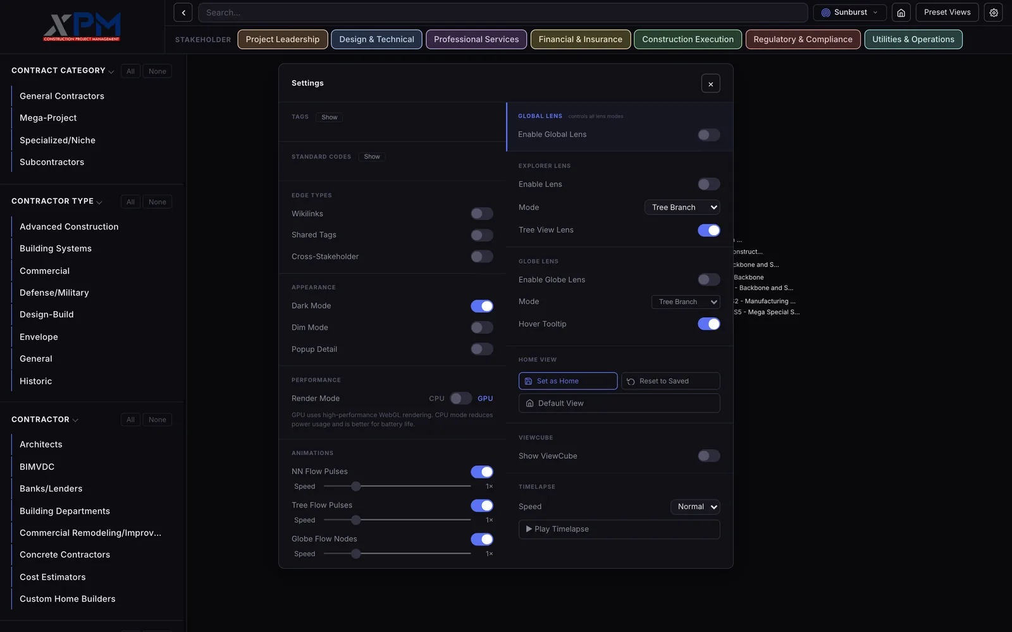Select Professional Services stakeholder tab
The image size is (1012, 632).
[476, 39]
